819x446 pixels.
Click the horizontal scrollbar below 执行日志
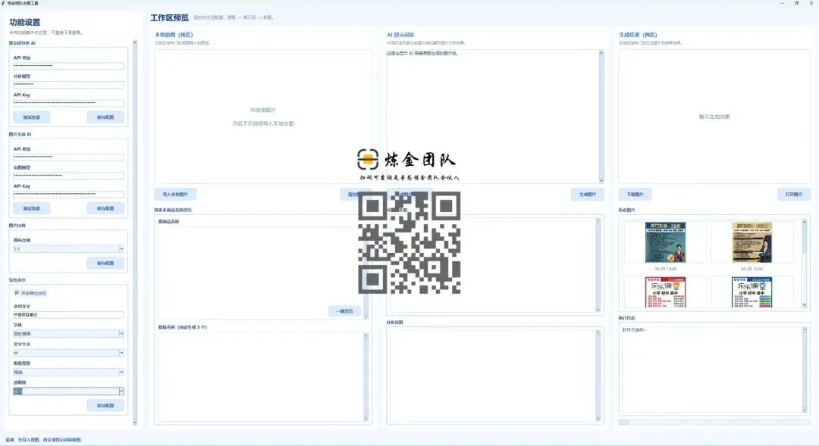[714, 422]
